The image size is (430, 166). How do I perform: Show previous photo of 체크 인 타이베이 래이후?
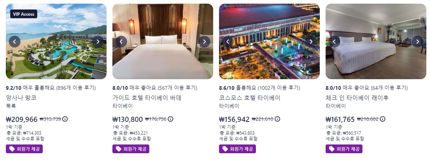334,42
